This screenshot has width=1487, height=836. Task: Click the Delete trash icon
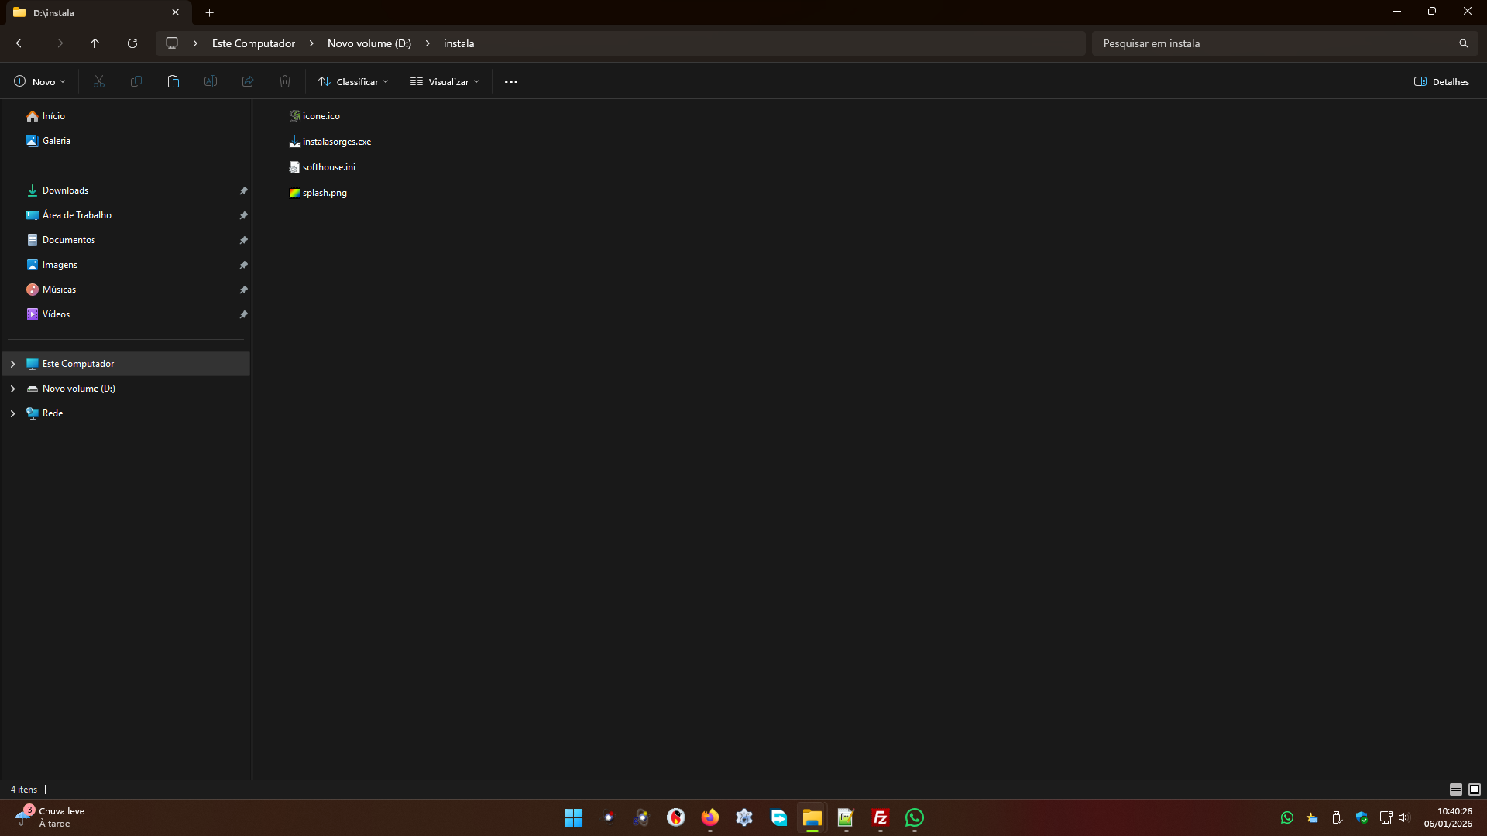(285, 81)
